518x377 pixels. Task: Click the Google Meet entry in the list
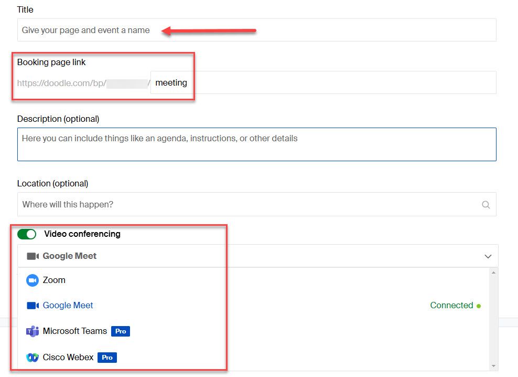(67, 305)
